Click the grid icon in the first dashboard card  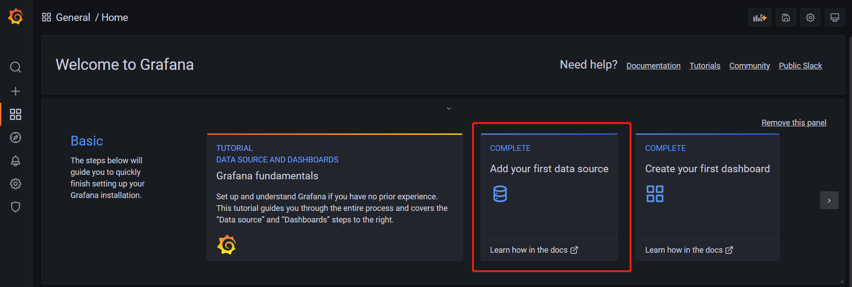tap(655, 194)
